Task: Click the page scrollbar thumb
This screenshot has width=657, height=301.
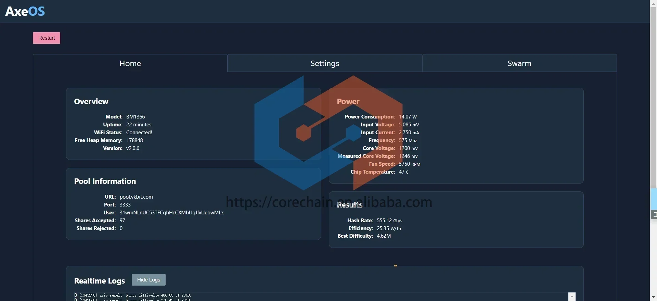Action: coord(653,97)
